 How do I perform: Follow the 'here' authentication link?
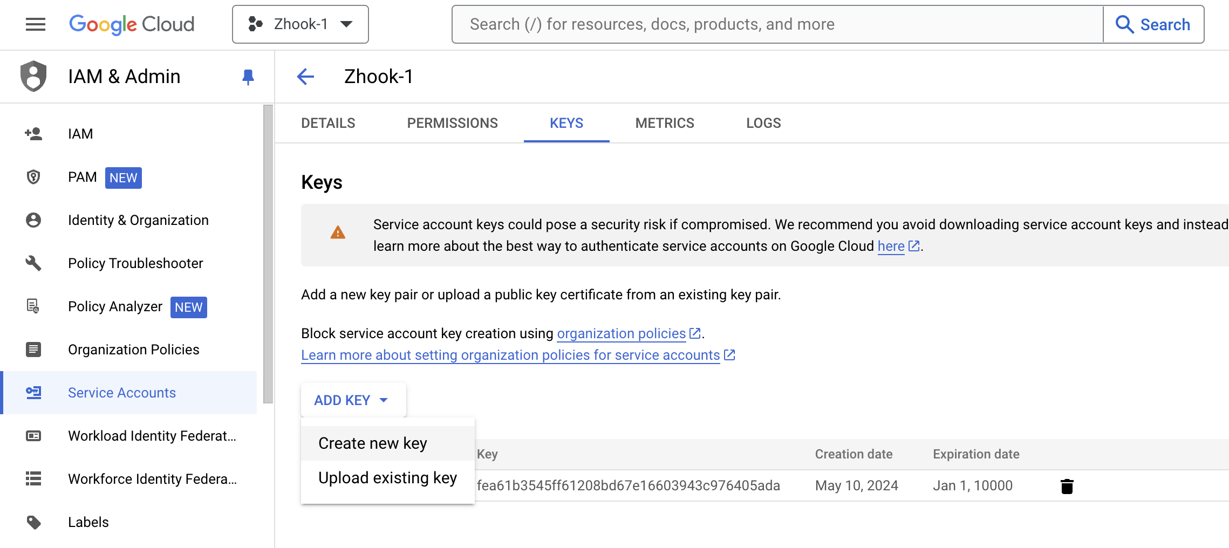coord(891,246)
